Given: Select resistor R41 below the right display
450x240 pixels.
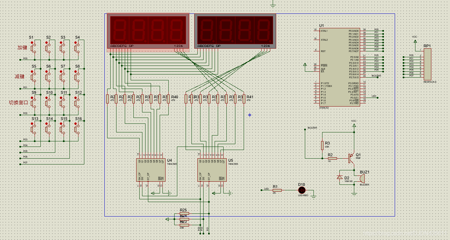Looking at the screenshot, I should (x=244, y=99).
